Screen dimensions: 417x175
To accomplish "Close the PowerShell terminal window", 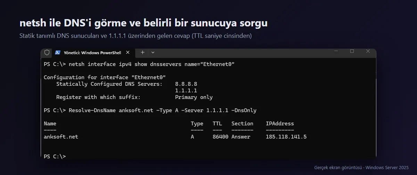I will (x=368, y=51).
